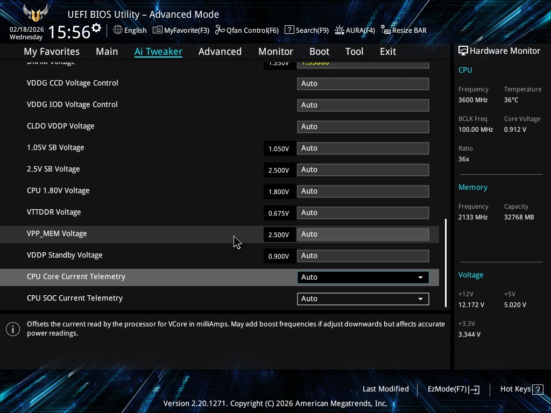Click the 02/18/2026 date display
This screenshot has width=551, height=413.
click(x=27, y=30)
